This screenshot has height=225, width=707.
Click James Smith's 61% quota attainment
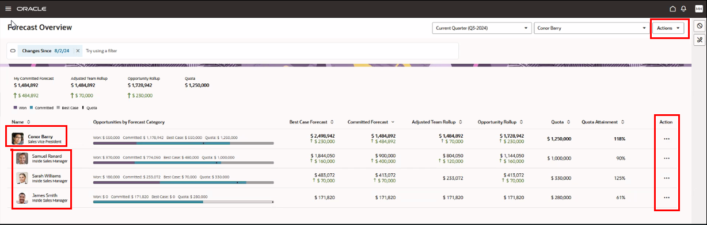(x=621, y=197)
